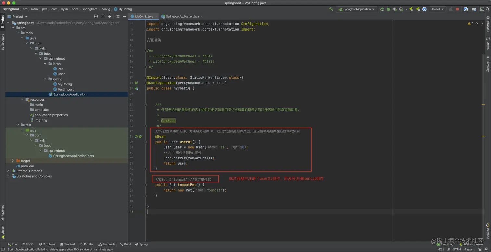Image resolution: width=491 pixels, height=252 pixels.
Task: Open pom.xml in project tree
Action: 25,166
